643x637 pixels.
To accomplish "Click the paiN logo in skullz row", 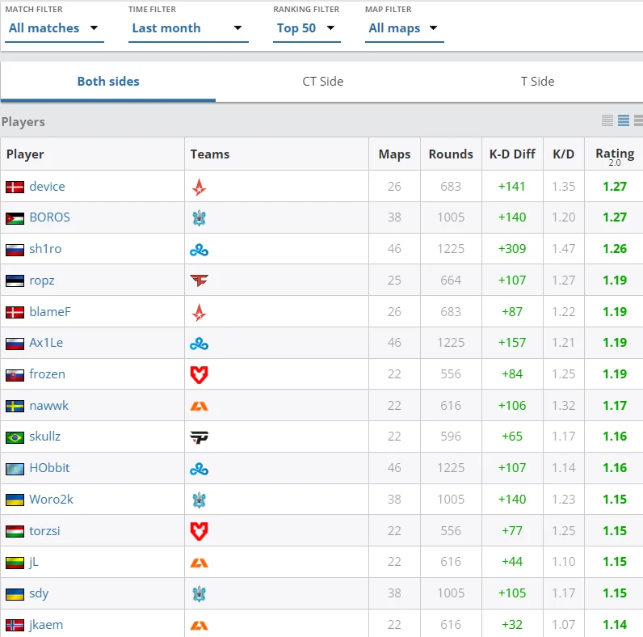I will click(200, 437).
